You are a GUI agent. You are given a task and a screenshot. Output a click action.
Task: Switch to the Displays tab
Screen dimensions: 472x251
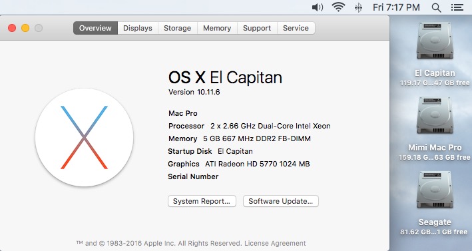point(138,28)
